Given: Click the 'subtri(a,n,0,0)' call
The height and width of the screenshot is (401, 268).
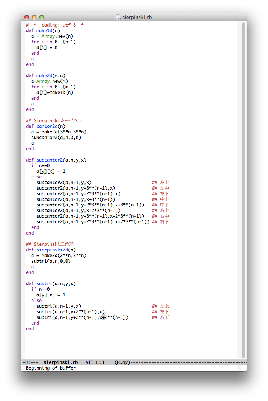Looking at the screenshot, I should point(51,261).
